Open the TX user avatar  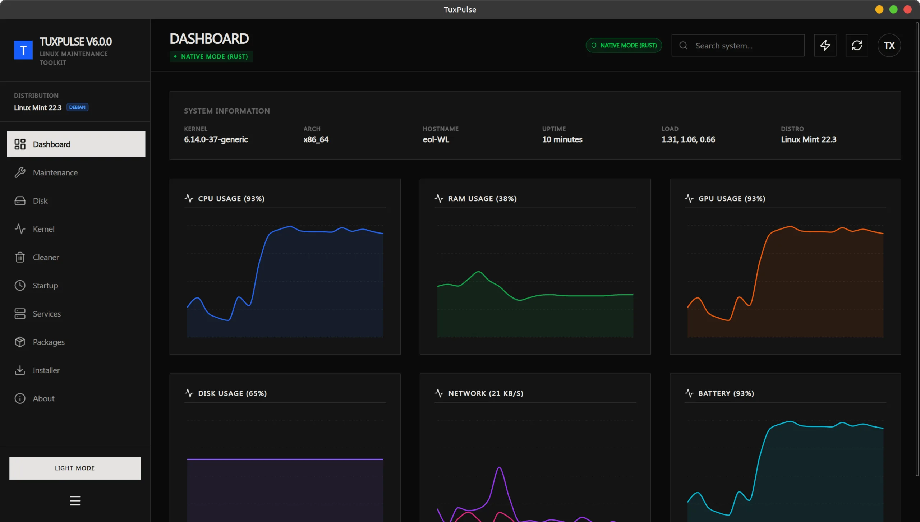tap(889, 45)
